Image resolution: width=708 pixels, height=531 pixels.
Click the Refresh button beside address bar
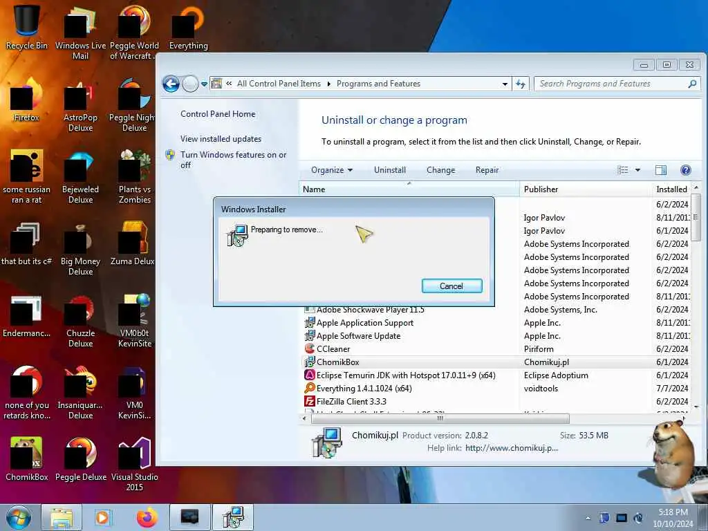point(520,84)
